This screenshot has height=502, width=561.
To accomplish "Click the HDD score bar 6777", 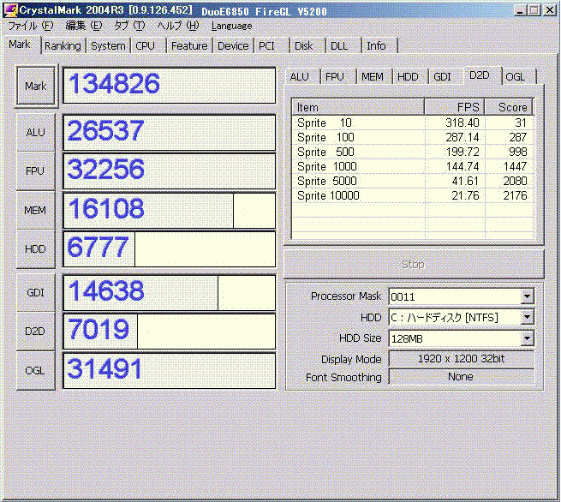I will (x=170, y=249).
